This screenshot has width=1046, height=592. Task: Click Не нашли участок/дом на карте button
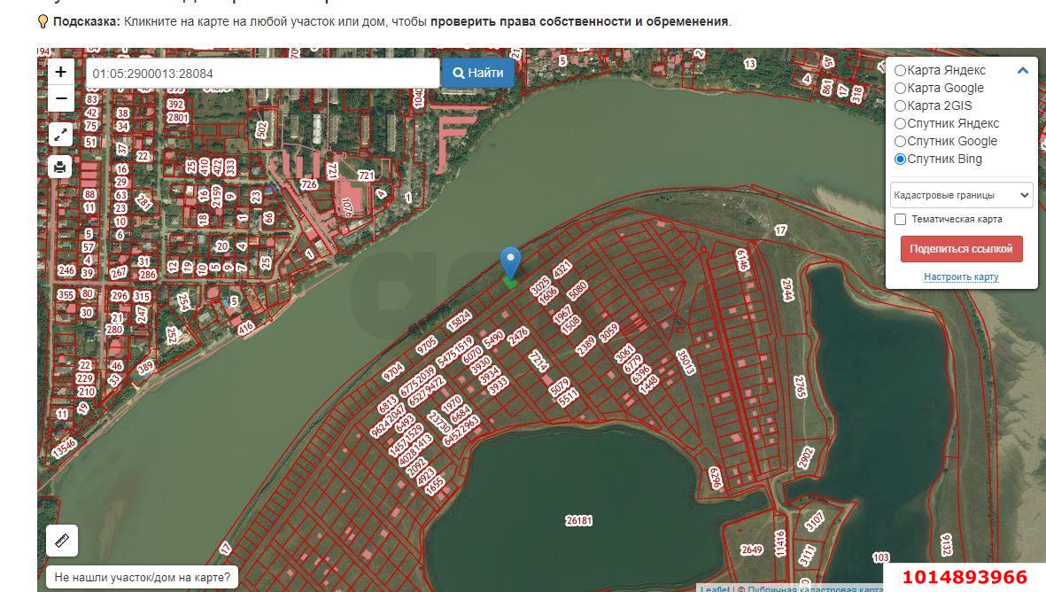142,577
